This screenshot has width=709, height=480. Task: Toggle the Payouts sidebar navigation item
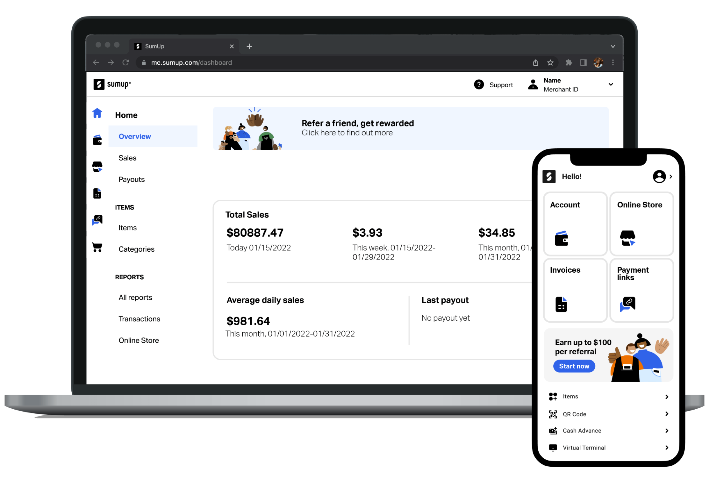(132, 179)
